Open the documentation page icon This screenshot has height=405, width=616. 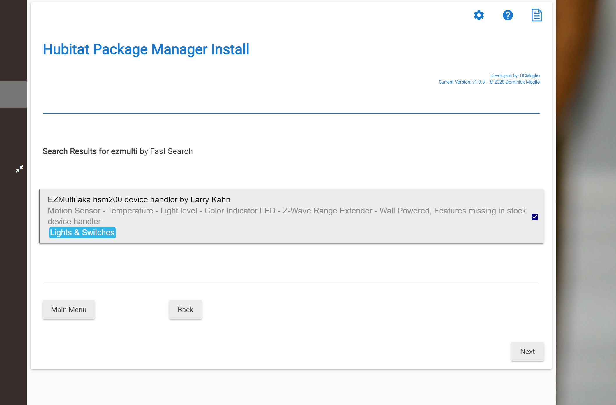(536, 15)
